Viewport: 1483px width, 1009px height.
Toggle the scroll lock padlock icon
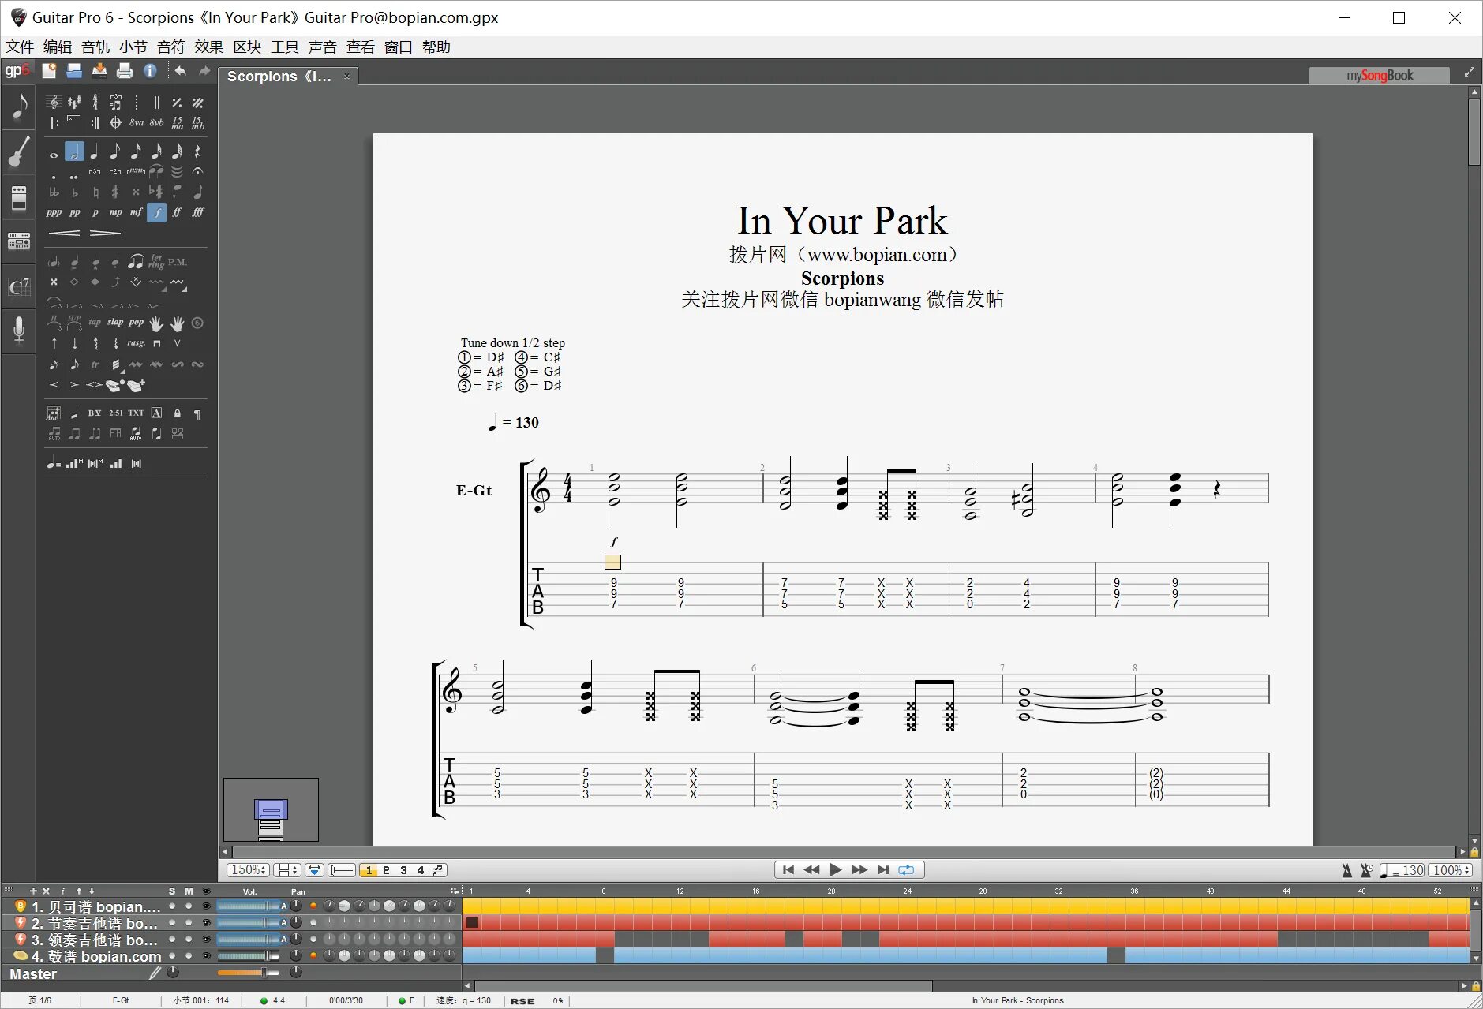click(1474, 852)
